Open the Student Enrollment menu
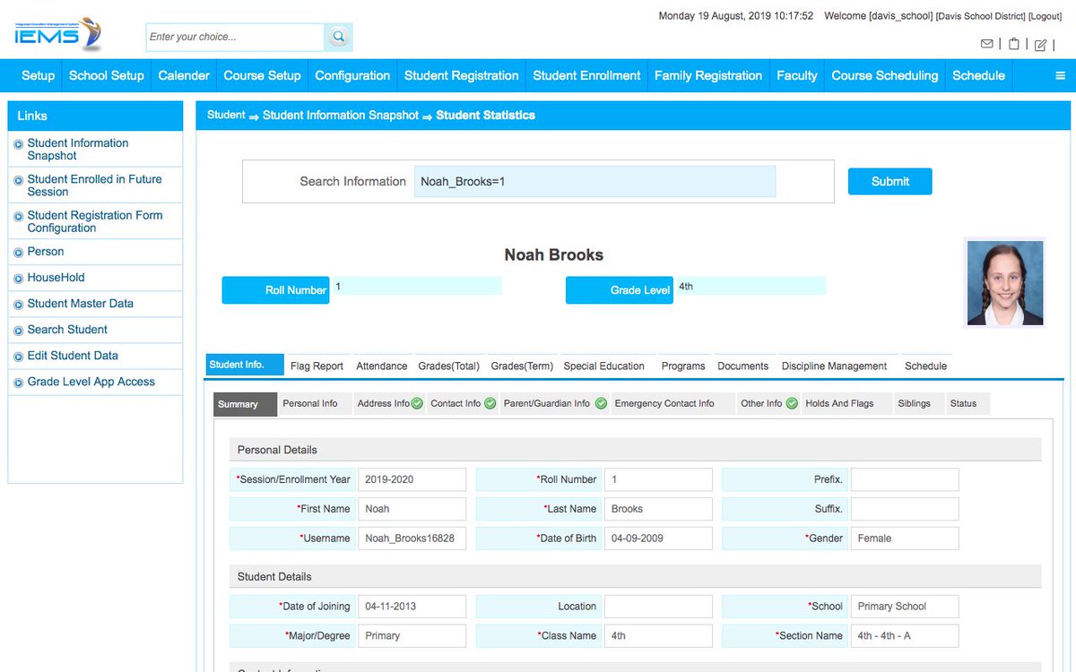 pos(586,75)
